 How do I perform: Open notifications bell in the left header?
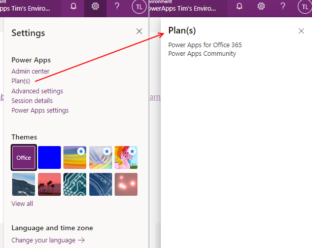[x=74, y=7]
